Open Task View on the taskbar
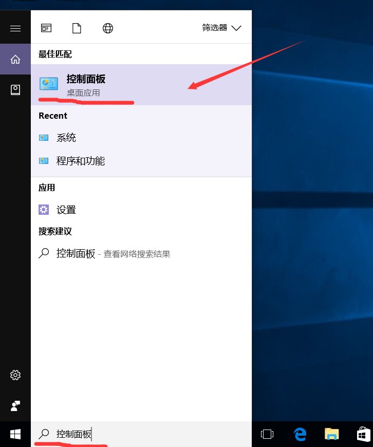The image size is (373, 447). coord(267,434)
